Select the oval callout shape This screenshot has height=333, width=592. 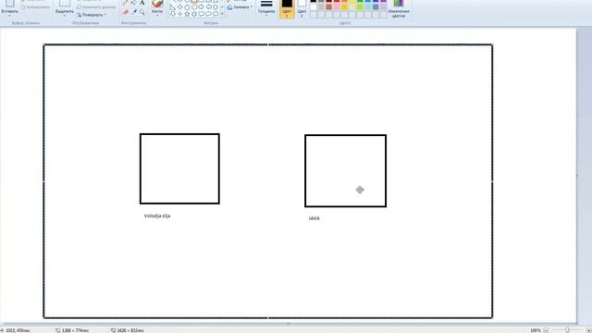[x=208, y=14]
